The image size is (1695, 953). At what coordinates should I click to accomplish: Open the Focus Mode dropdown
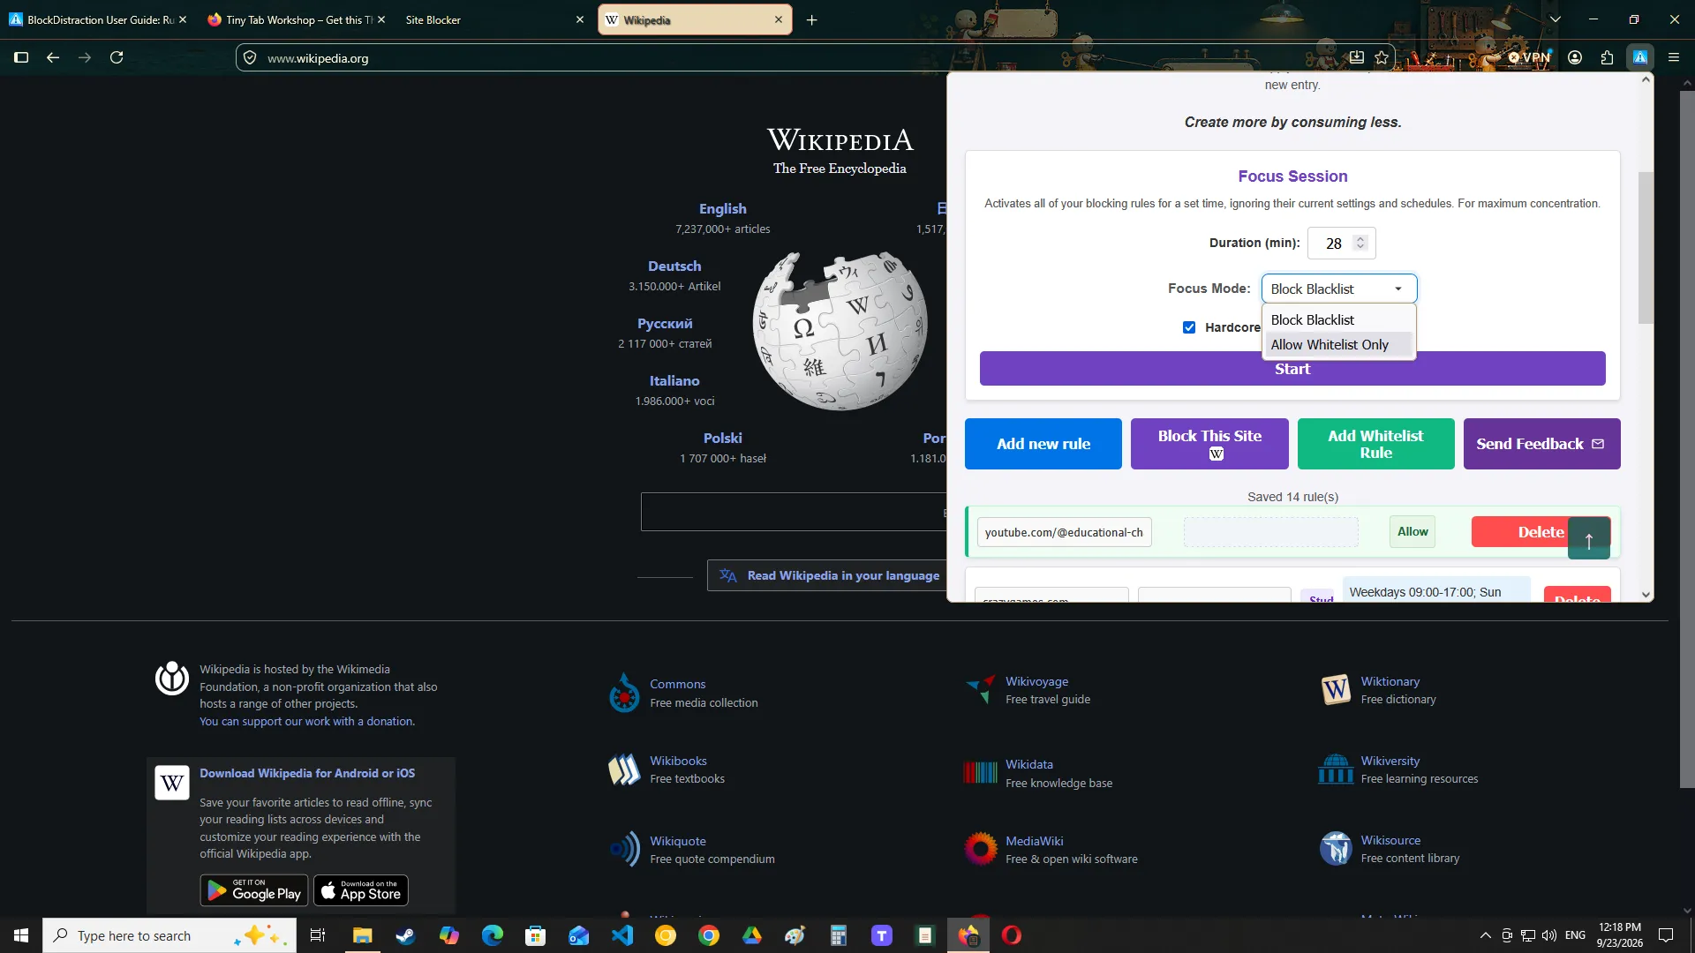(x=1338, y=289)
